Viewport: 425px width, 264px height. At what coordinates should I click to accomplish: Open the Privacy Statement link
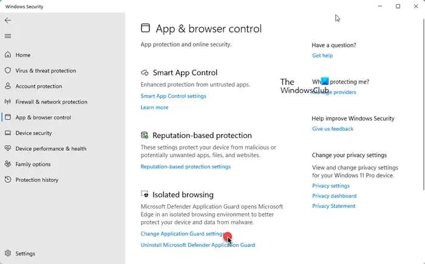coord(334,206)
